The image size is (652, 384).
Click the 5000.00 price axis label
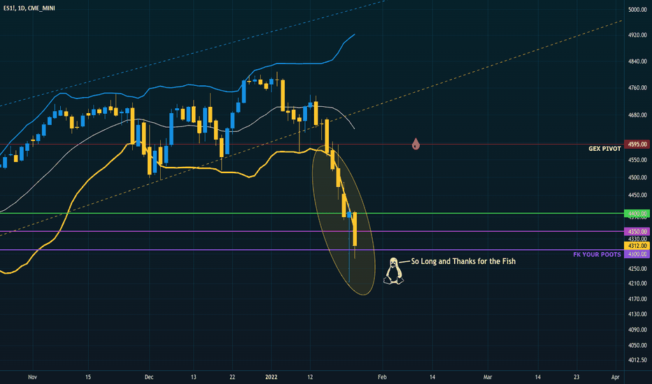[x=637, y=10]
